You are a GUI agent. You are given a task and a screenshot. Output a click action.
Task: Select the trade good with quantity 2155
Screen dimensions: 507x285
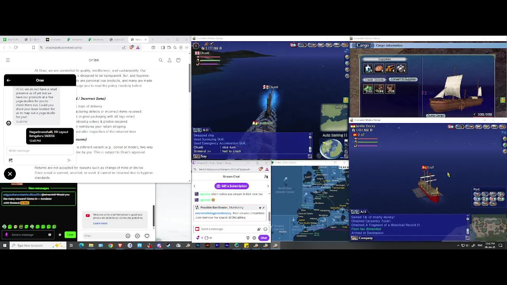[x=368, y=89]
